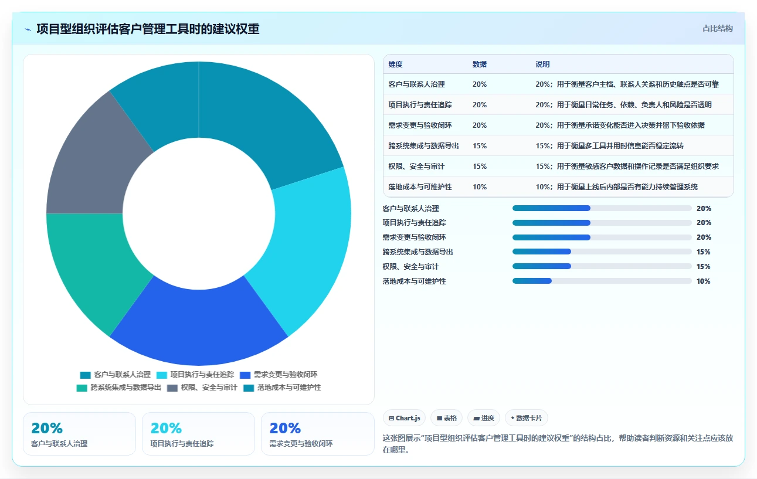Click the 权限、安全与审计 progress bar
The width and height of the screenshot is (757, 479).
602,267
